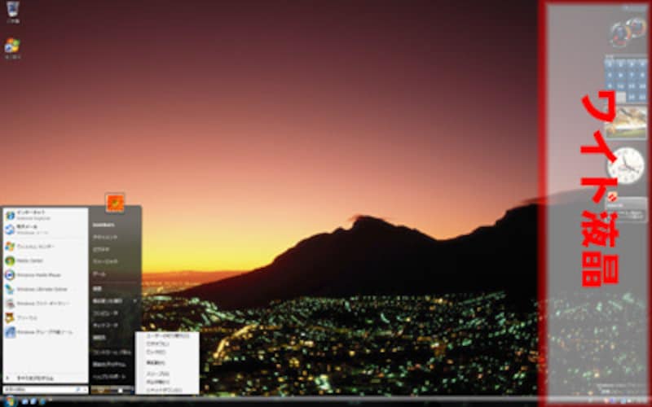Open the Windows Photo Gallery entry
This screenshot has width=652, height=407.
[x=45, y=304]
